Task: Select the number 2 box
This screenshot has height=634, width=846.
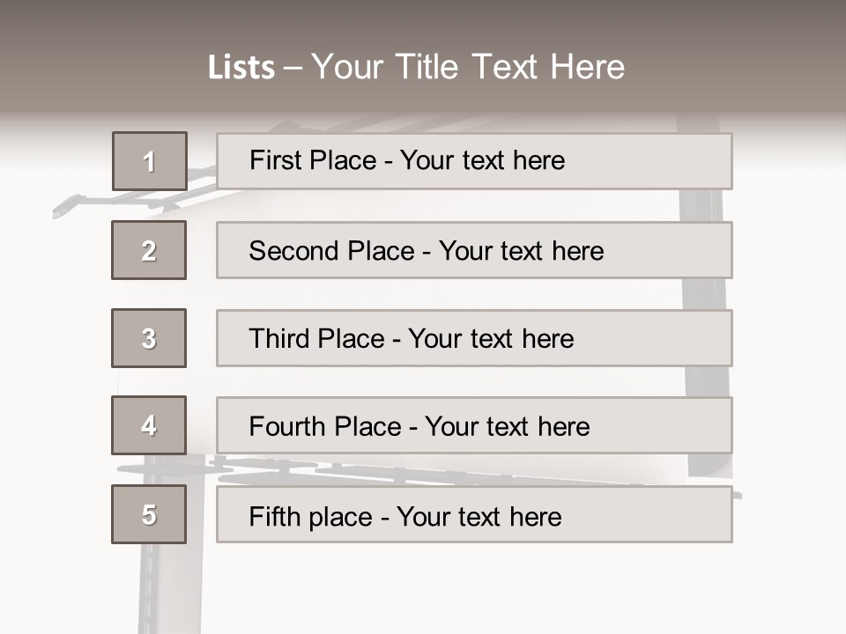Action: pos(149,250)
